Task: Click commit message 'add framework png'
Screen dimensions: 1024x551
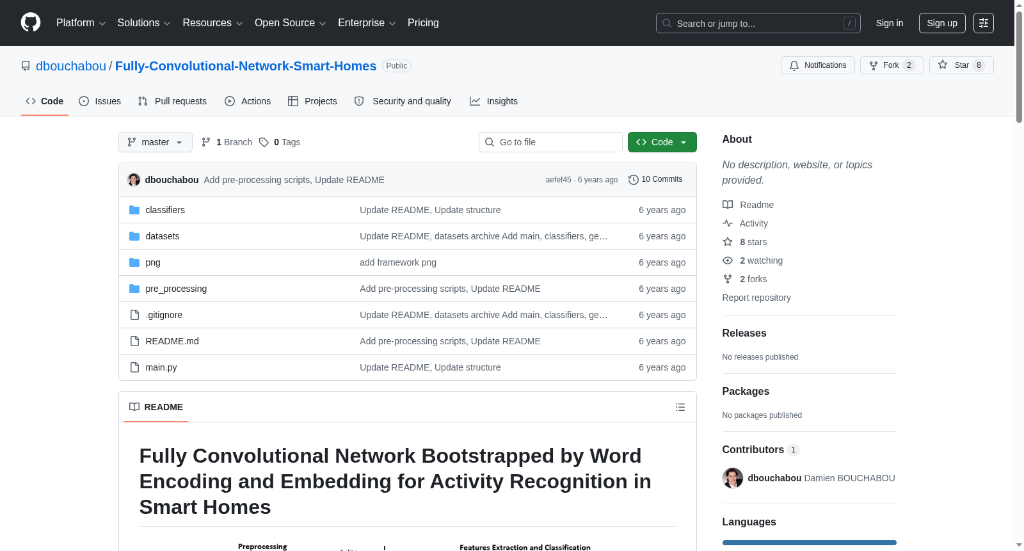Action: [398, 262]
